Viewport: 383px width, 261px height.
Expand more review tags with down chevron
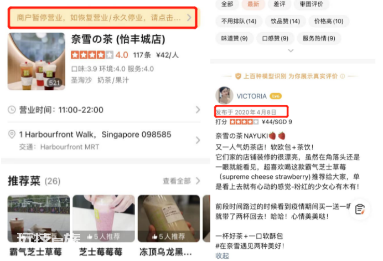[291, 50]
